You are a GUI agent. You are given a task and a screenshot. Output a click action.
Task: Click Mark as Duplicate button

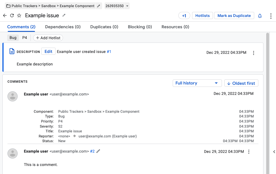point(234,16)
